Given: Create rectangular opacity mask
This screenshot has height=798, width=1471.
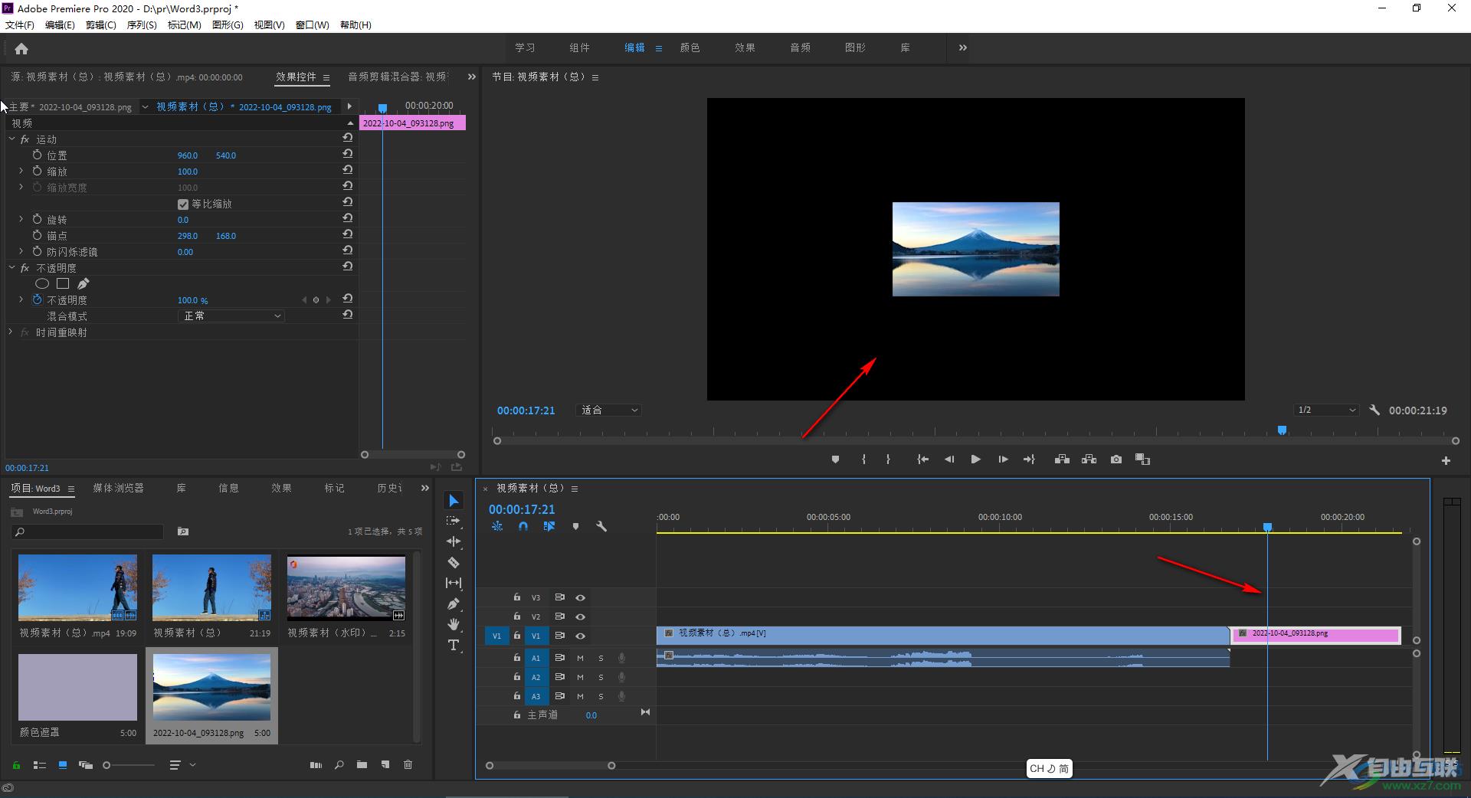Looking at the screenshot, I should tap(63, 283).
